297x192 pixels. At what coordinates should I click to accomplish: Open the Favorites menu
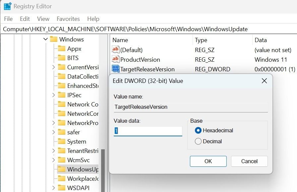[68, 19]
